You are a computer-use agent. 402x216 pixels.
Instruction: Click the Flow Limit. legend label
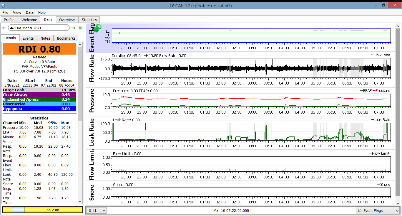click(379, 153)
